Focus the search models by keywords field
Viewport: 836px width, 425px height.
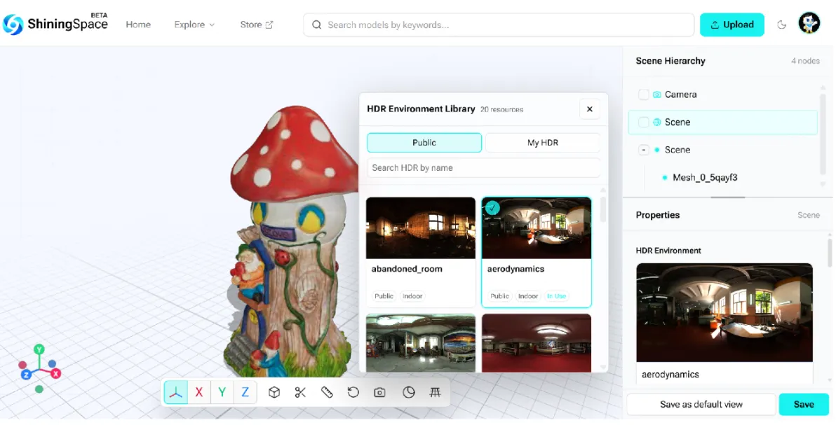[x=499, y=25]
